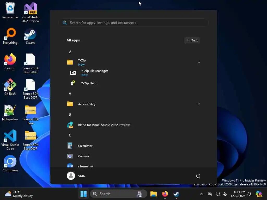Click the taskbar Search box
This screenshot has height=200, width=267.
tap(119, 194)
